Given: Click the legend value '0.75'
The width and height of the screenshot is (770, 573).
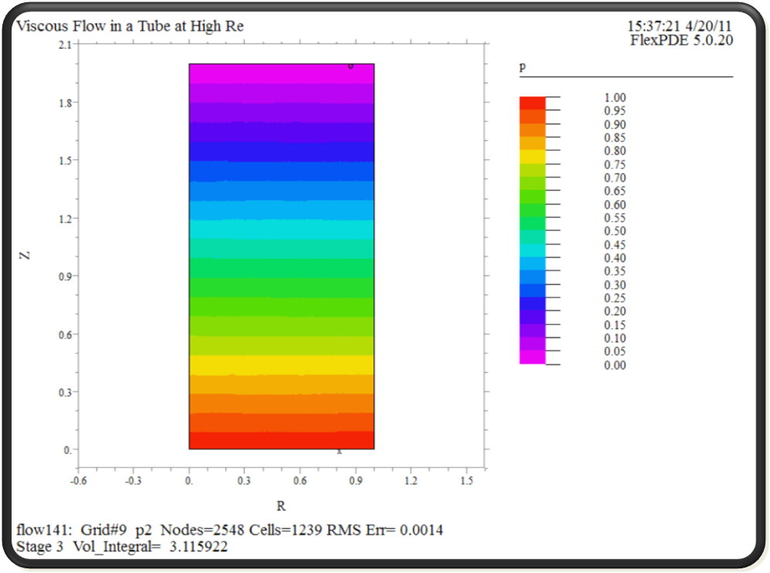Looking at the screenshot, I should (615, 164).
